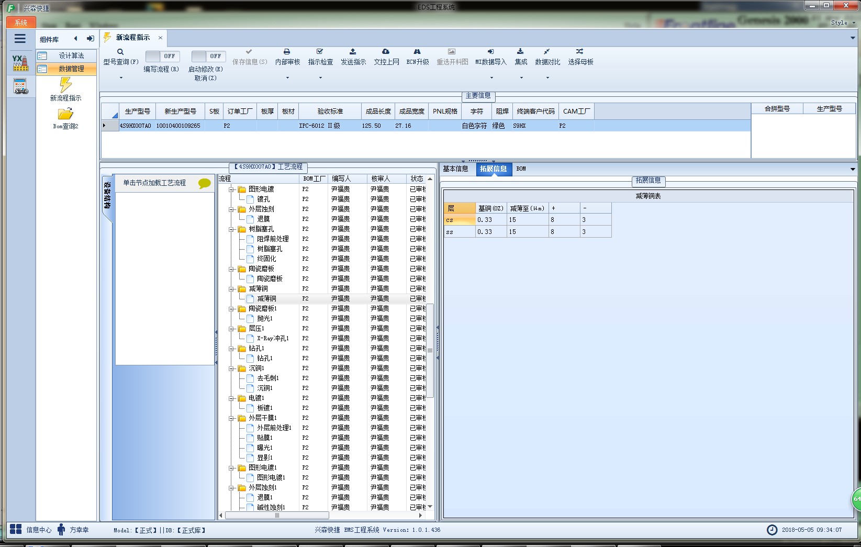
Task: Select the 阻焊前处理 tree item
Action: tap(273, 239)
